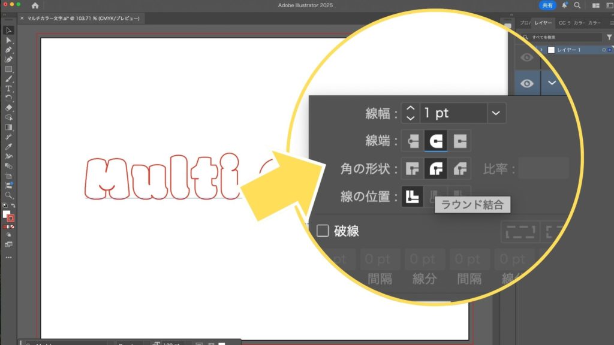Choose the miter join corner icon
Viewport: 614px width, 345px height.
413,169
